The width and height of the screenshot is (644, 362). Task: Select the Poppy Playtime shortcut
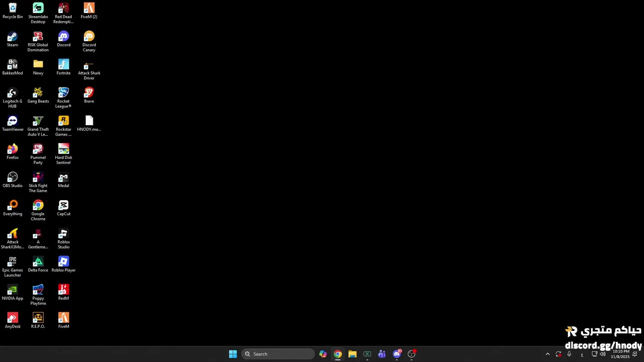tap(38, 295)
